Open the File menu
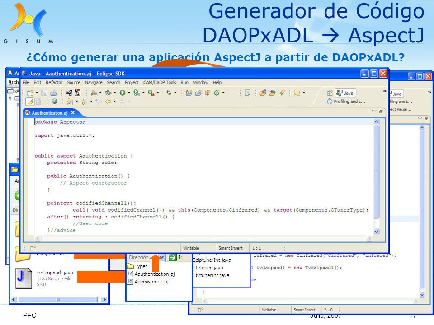The width and height of the screenshot is (434, 325). [x=26, y=82]
